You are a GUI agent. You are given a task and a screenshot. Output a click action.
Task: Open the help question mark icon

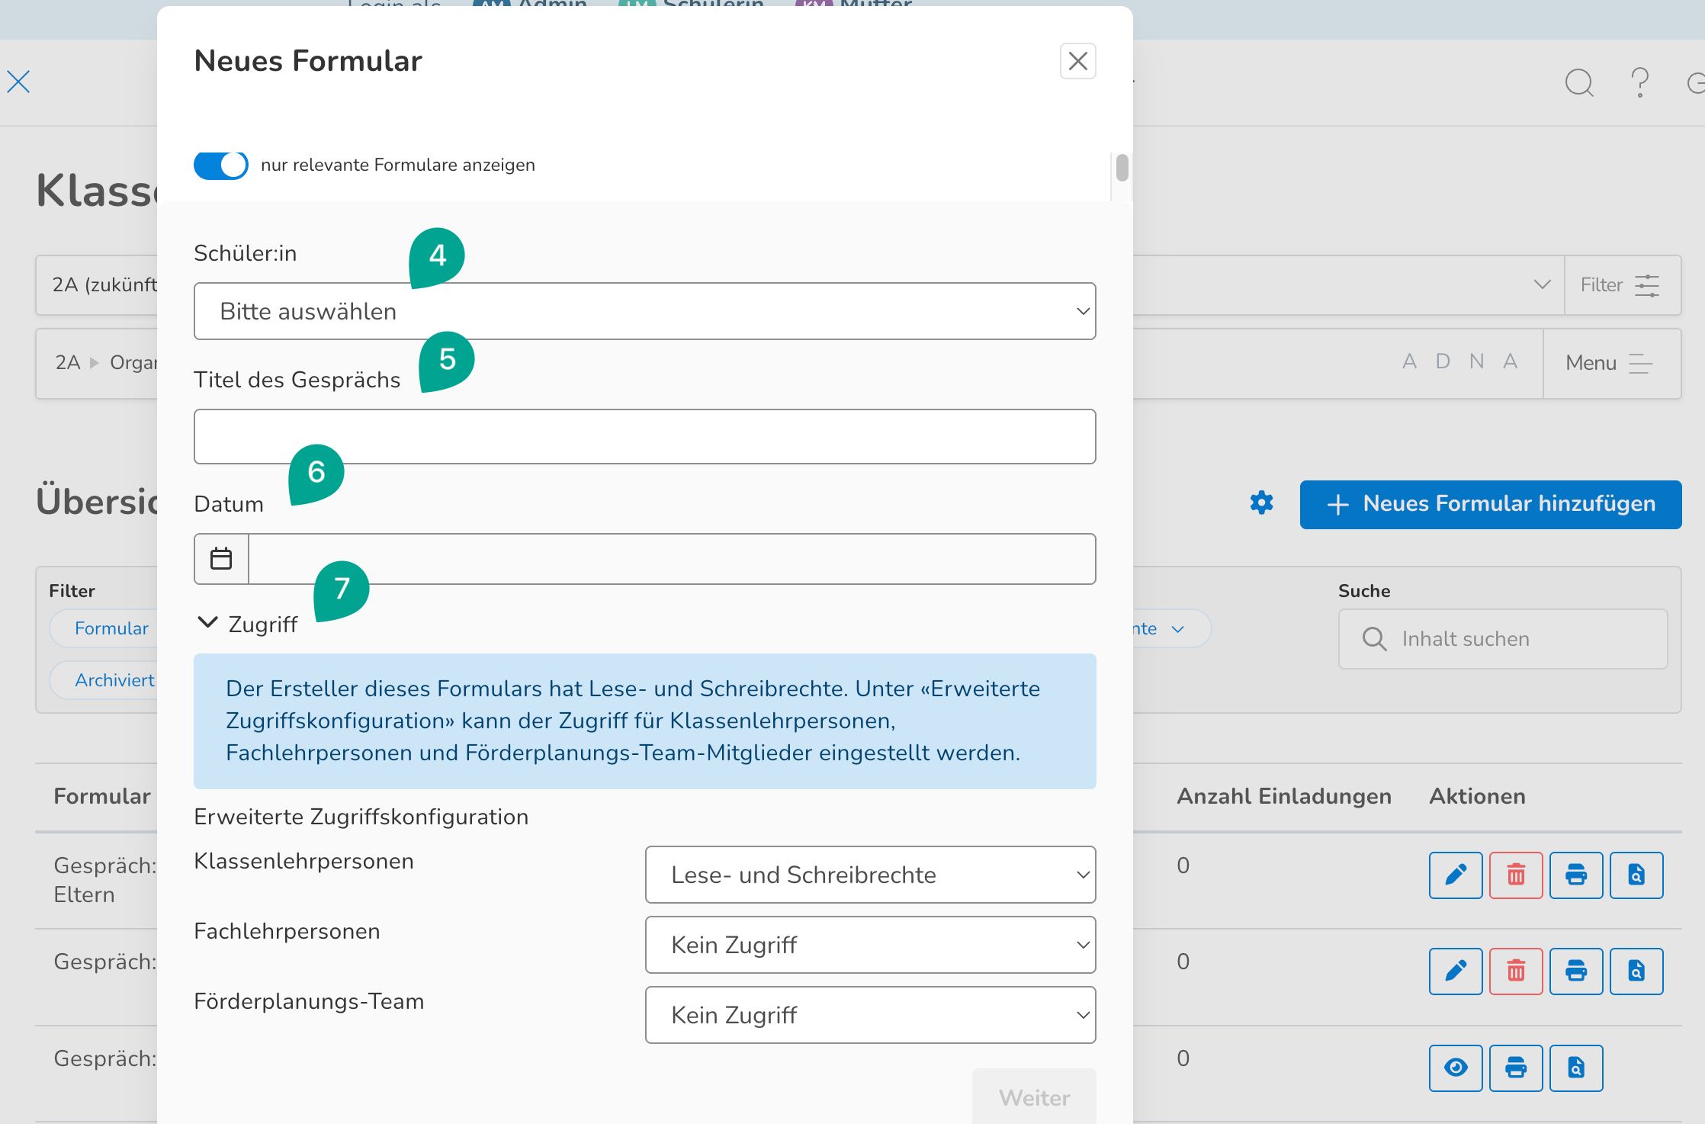coord(1639,82)
